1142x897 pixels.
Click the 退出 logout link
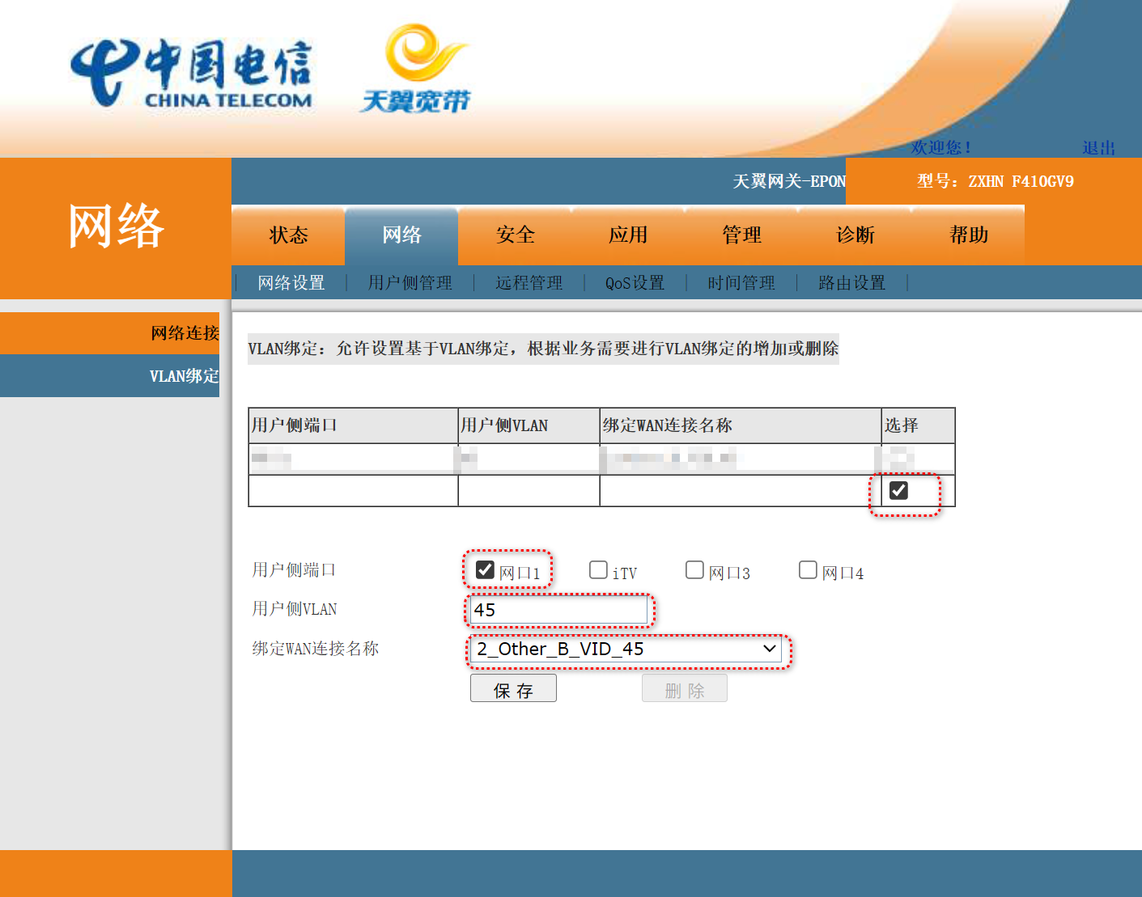point(1098,148)
